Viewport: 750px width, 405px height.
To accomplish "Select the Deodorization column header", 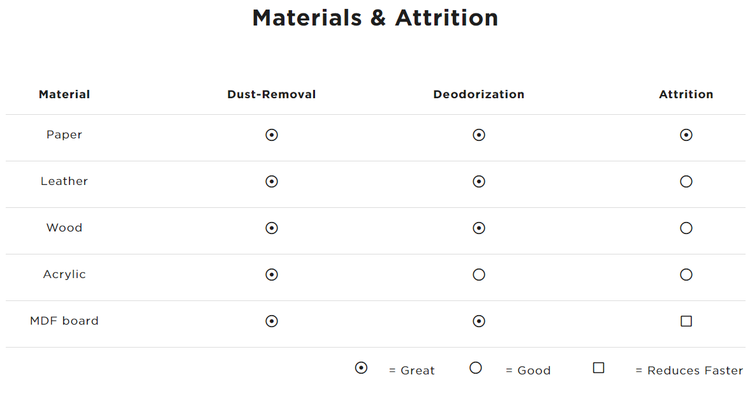I will click(479, 94).
